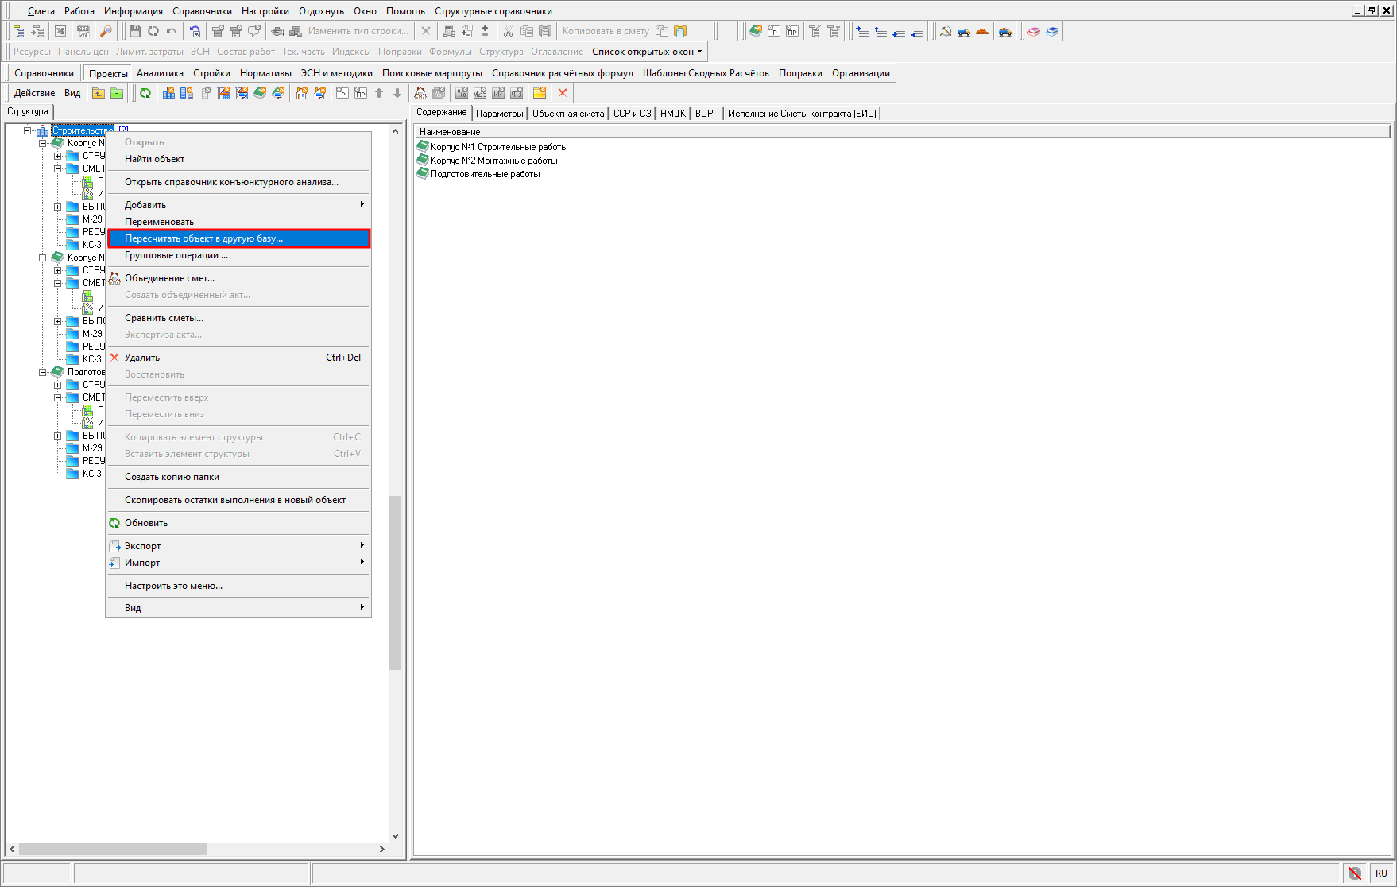
Task: Click the PDF export icon
Action: (83, 31)
